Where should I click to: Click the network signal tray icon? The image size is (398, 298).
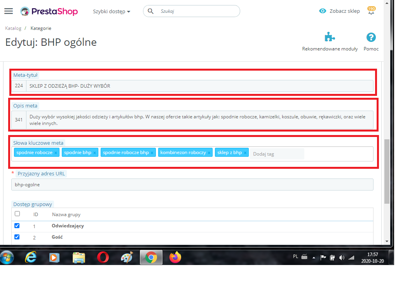[351, 258]
